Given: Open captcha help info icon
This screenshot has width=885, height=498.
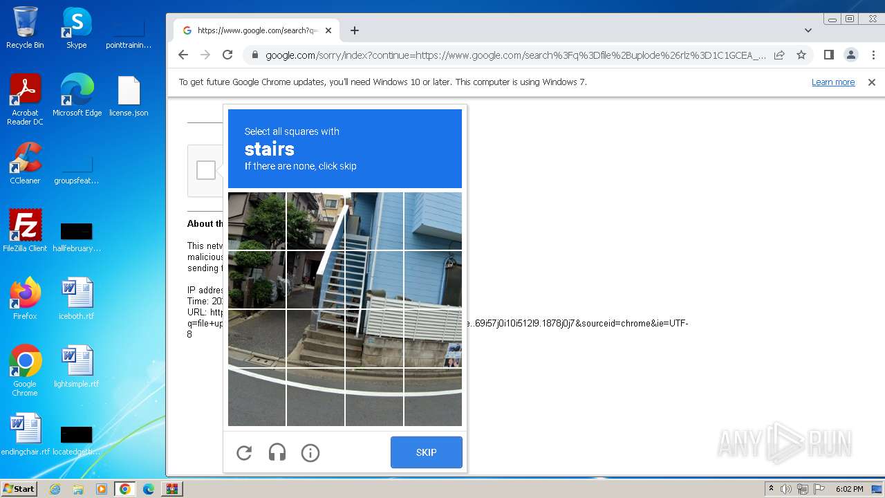Looking at the screenshot, I should 310,453.
